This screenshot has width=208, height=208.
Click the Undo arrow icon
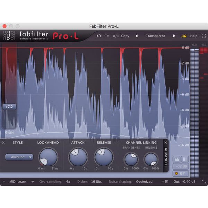[99, 36]
